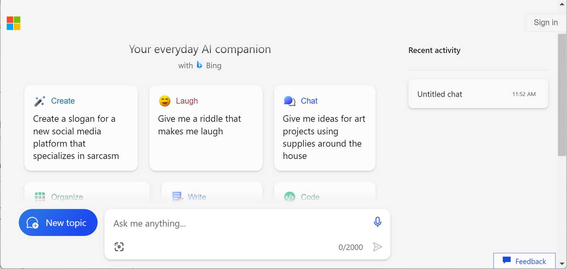Click the Write document icon
The image size is (567, 269).
click(x=177, y=197)
